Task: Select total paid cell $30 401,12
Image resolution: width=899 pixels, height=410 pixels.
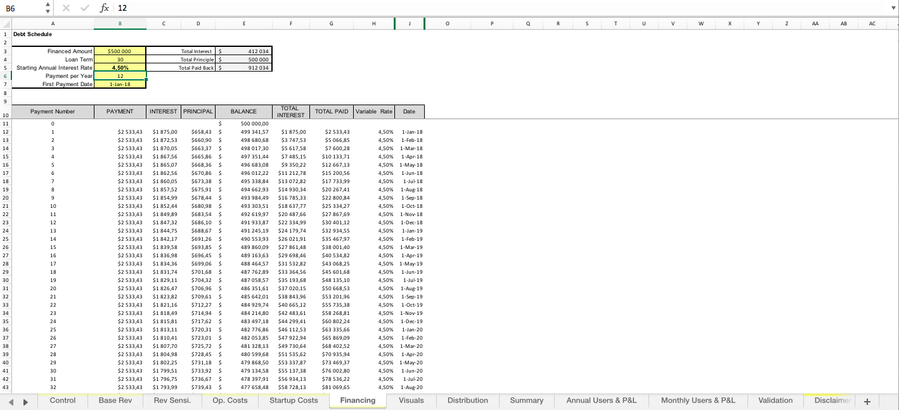Action: tap(332, 222)
